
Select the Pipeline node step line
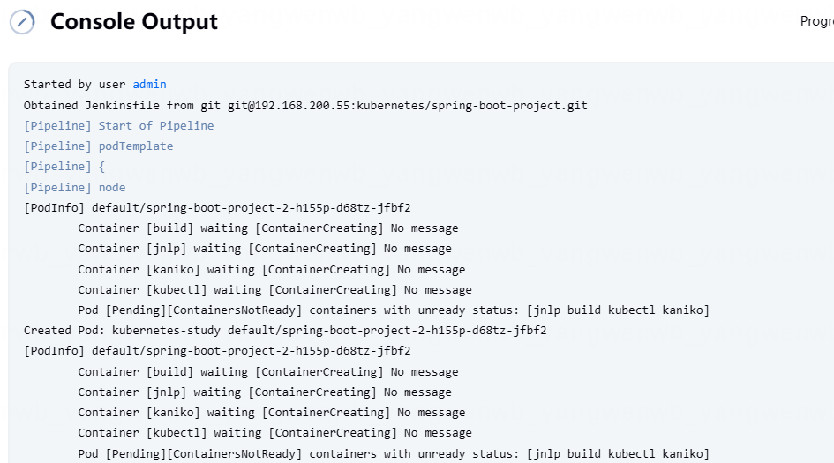pyautogui.click(x=74, y=187)
